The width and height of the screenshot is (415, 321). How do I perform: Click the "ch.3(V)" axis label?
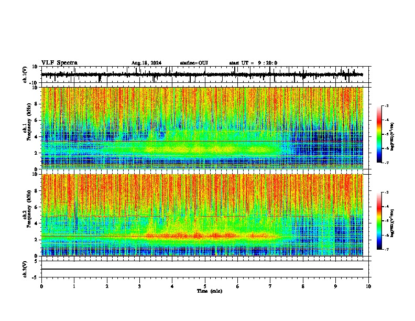[x=25, y=270]
